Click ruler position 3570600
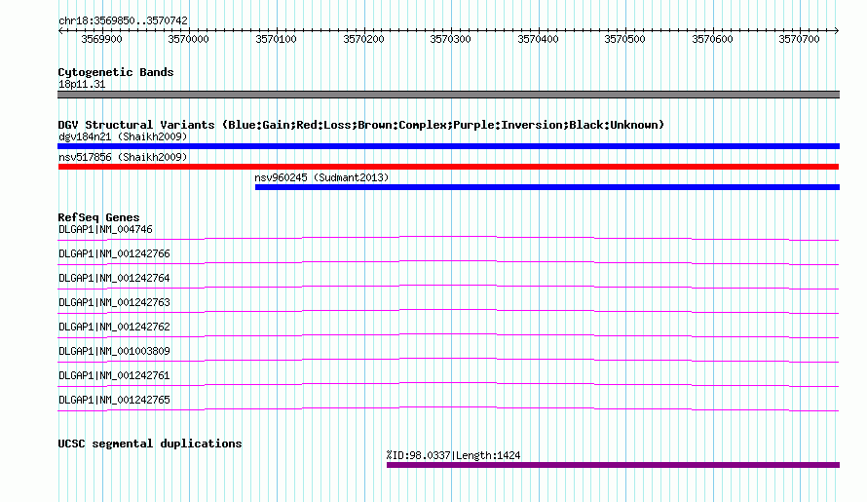Image resolution: width=867 pixels, height=502 pixels. pyautogui.click(x=712, y=39)
